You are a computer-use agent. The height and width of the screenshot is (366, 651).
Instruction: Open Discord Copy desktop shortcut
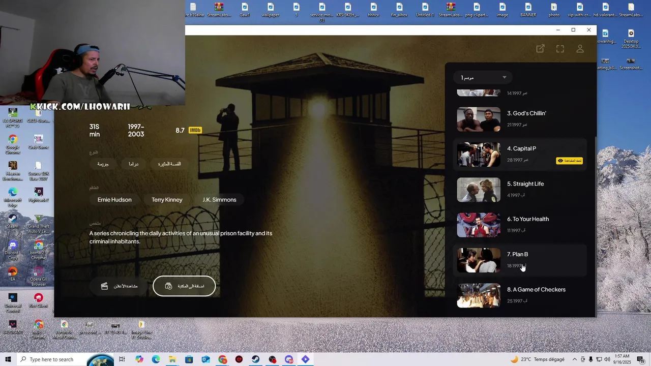coord(13,250)
